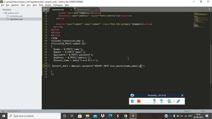Open Dropbox from taskbar
This screenshot has height=119, width=212.
pos(103,116)
